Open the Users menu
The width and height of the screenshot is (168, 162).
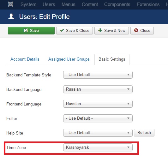[x=49, y=4]
